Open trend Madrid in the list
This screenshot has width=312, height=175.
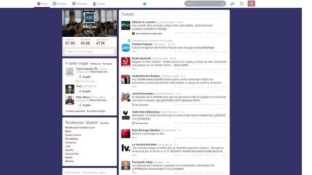pos(69,158)
